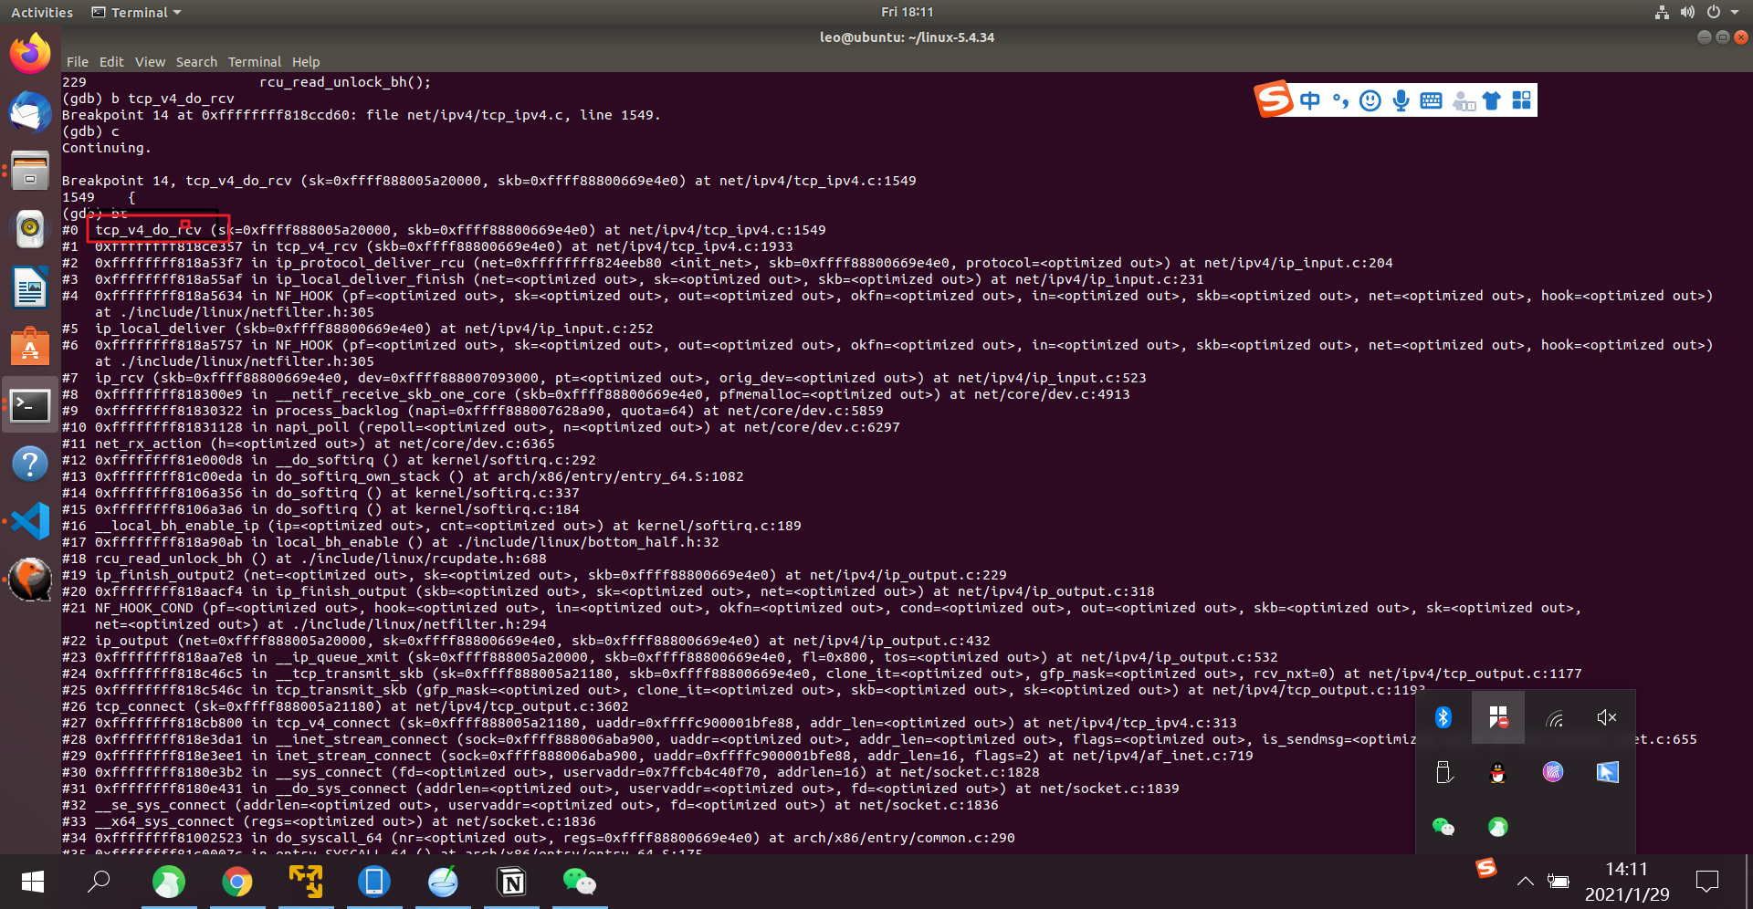The width and height of the screenshot is (1753, 909).
Task: Toggle Sogou punctuation mode (comma icon)
Action: [1340, 100]
